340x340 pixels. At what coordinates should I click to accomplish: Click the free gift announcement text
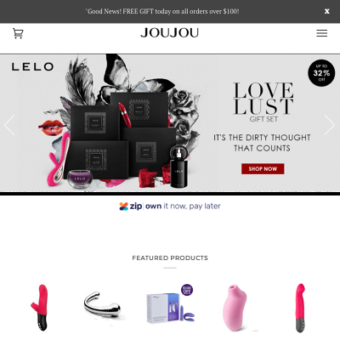click(162, 11)
